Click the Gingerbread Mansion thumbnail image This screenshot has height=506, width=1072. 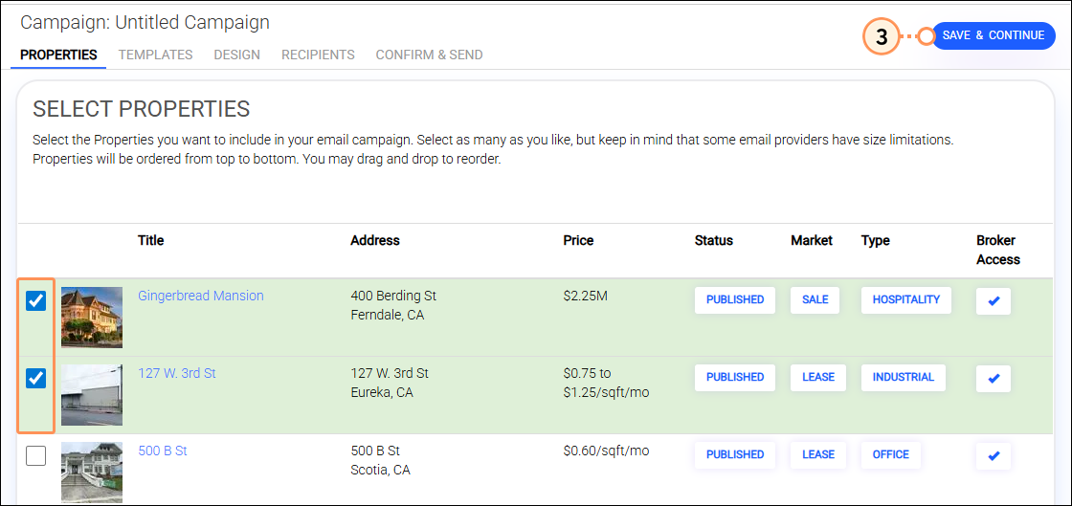click(x=92, y=317)
